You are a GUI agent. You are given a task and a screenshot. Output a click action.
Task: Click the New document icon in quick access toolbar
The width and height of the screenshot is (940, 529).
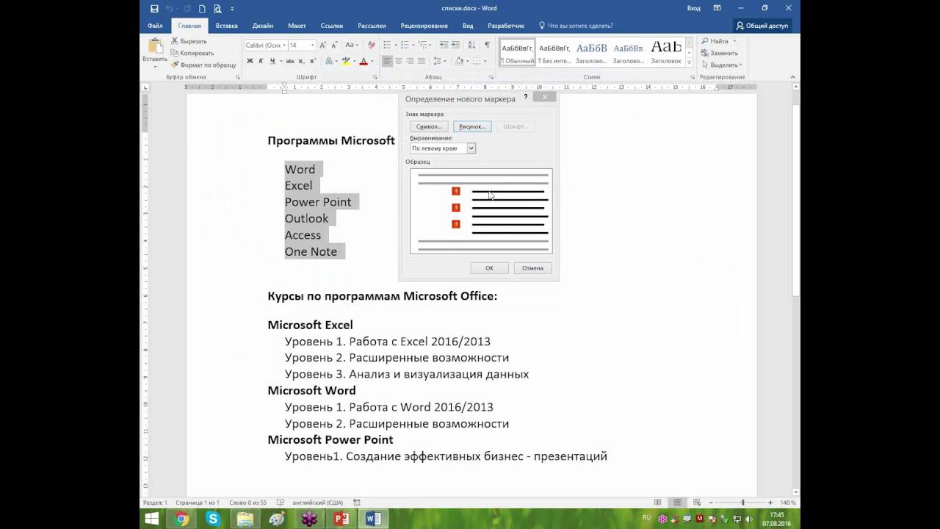[203, 8]
